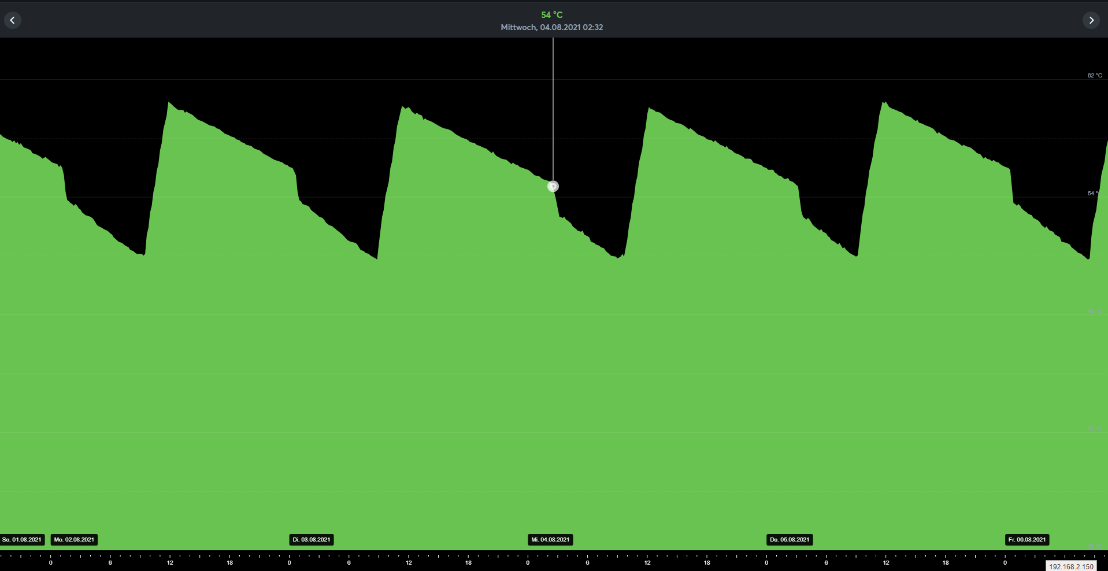Viewport: 1108px width, 571px height.
Task: Select the Di. 03.08.2021 date label
Action: (312, 540)
